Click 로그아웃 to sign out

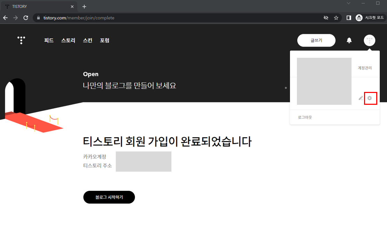305,117
